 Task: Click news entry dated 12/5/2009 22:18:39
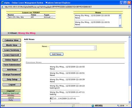(67, 79)
